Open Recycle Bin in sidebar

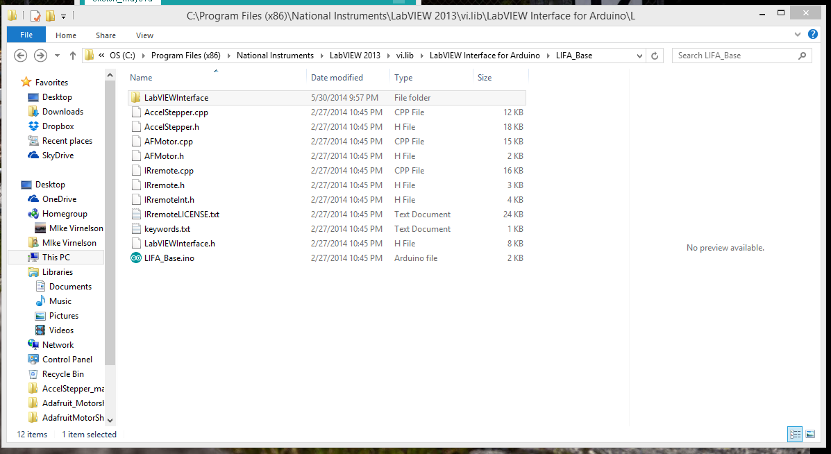click(x=62, y=373)
